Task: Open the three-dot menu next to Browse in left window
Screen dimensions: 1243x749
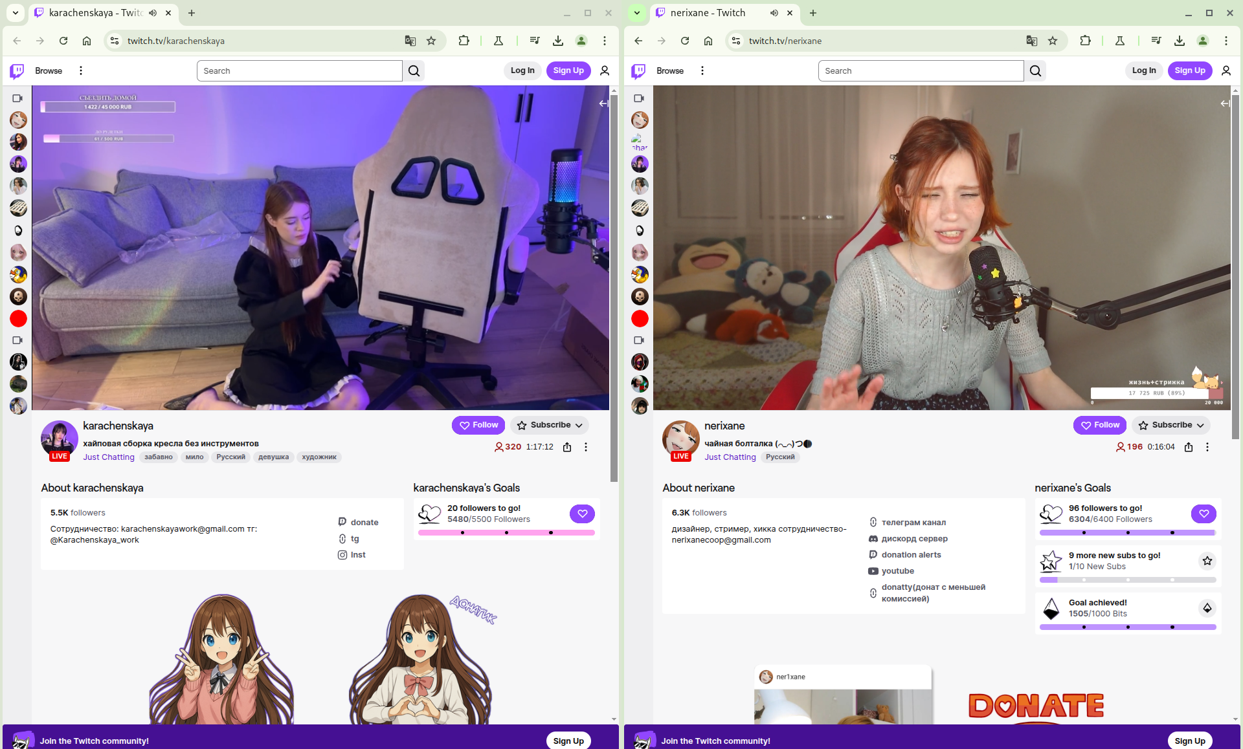Action: (x=81, y=71)
